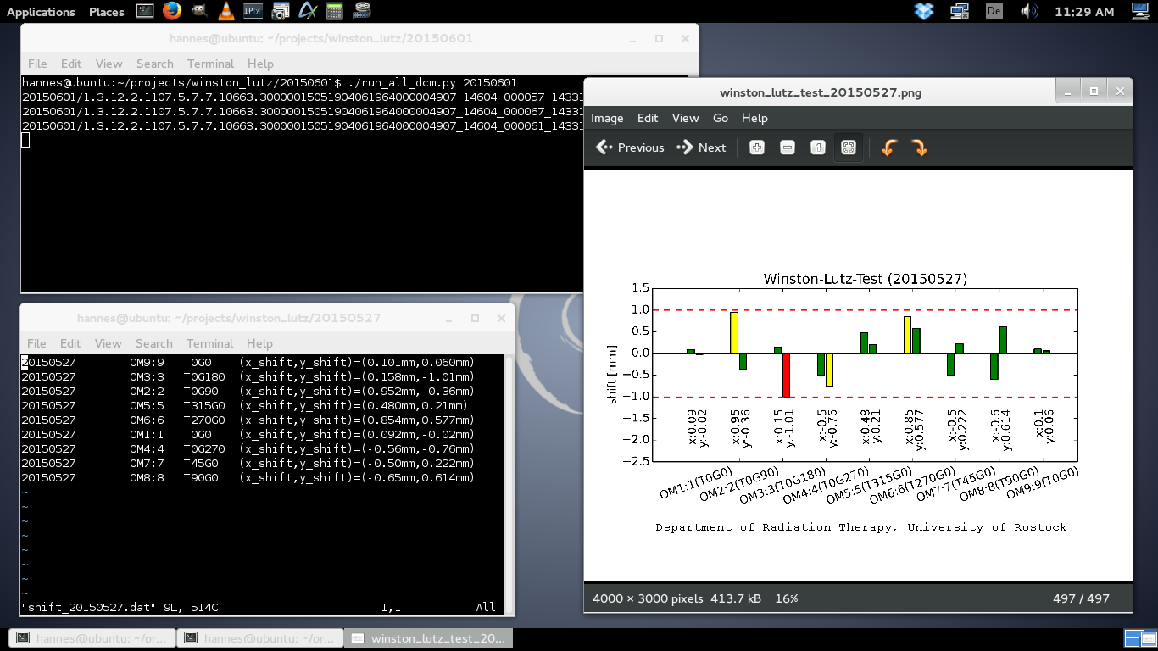Click the OM9:9 T0G0 line in vim
The height and width of the screenshot is (651, 1158).
click(248, 363)
